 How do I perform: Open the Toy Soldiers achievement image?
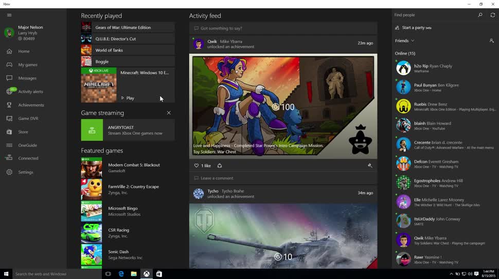(x=283, y=106)
